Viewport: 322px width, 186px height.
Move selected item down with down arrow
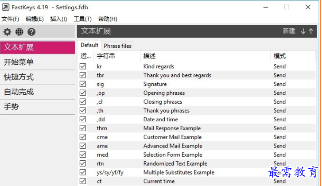(x=303, y=31)
